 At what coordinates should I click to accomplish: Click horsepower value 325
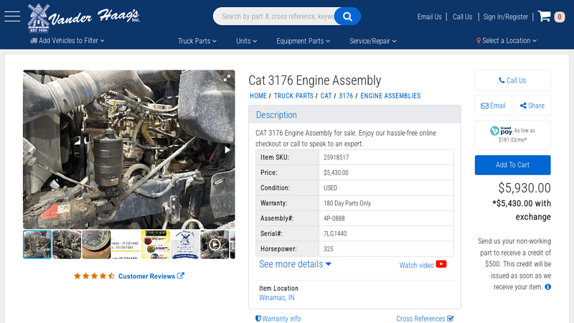[329, 249]
